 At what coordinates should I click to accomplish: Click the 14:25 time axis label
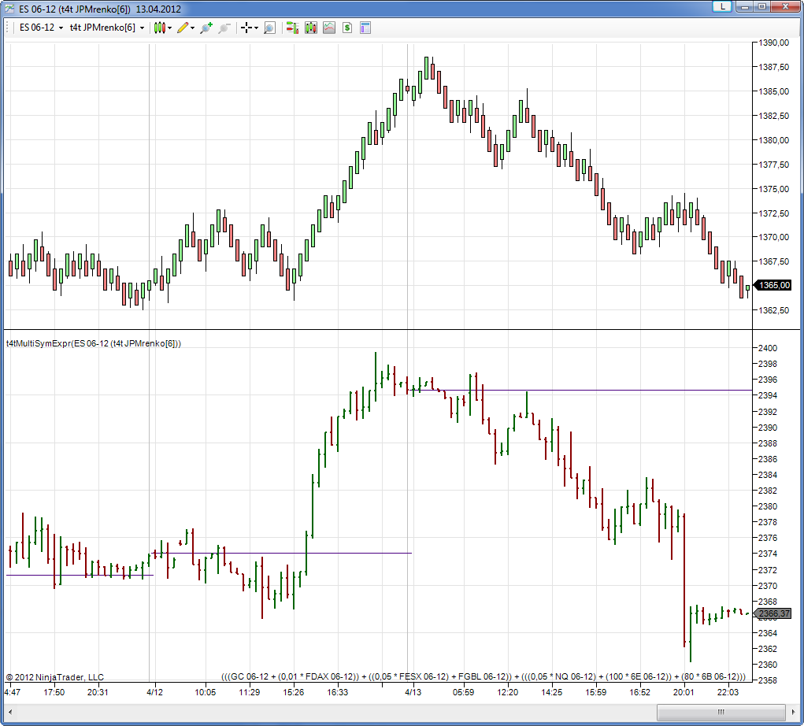(x=551, y=692)
